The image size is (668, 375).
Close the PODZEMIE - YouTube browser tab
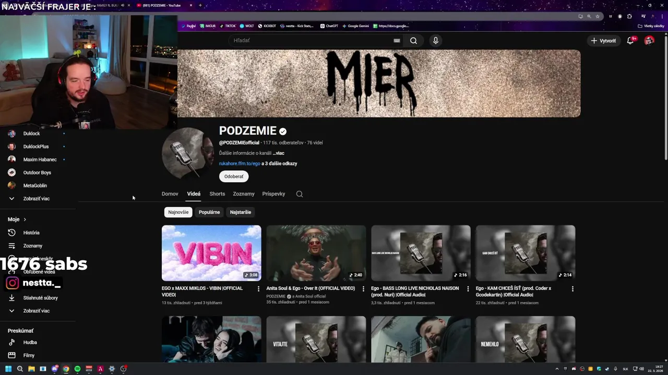coord(190,5)
